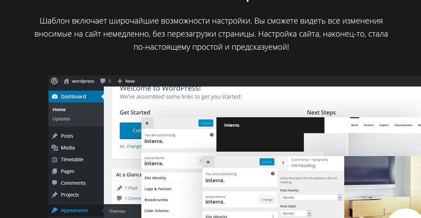Screen dimensions: 421x218
Task: Click help icon in front customizer
Action: point(273,174)
